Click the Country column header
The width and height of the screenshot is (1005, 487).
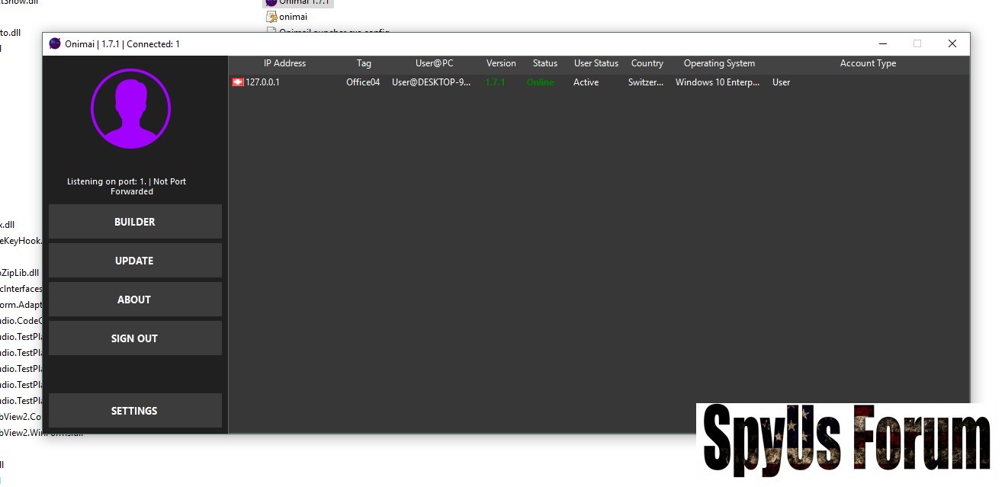pyautogui.click(x=647, y=63)
